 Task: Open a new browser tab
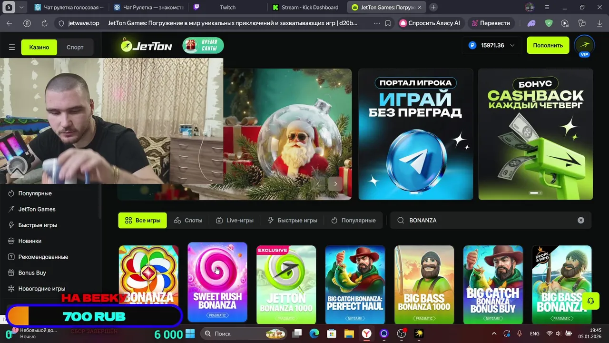(x=433, y=7)
